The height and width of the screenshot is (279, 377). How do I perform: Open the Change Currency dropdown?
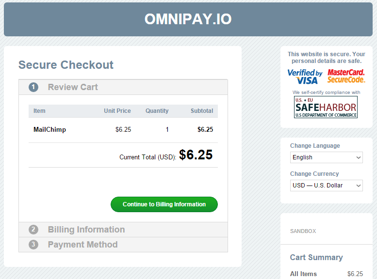click(x=326, y=186)
